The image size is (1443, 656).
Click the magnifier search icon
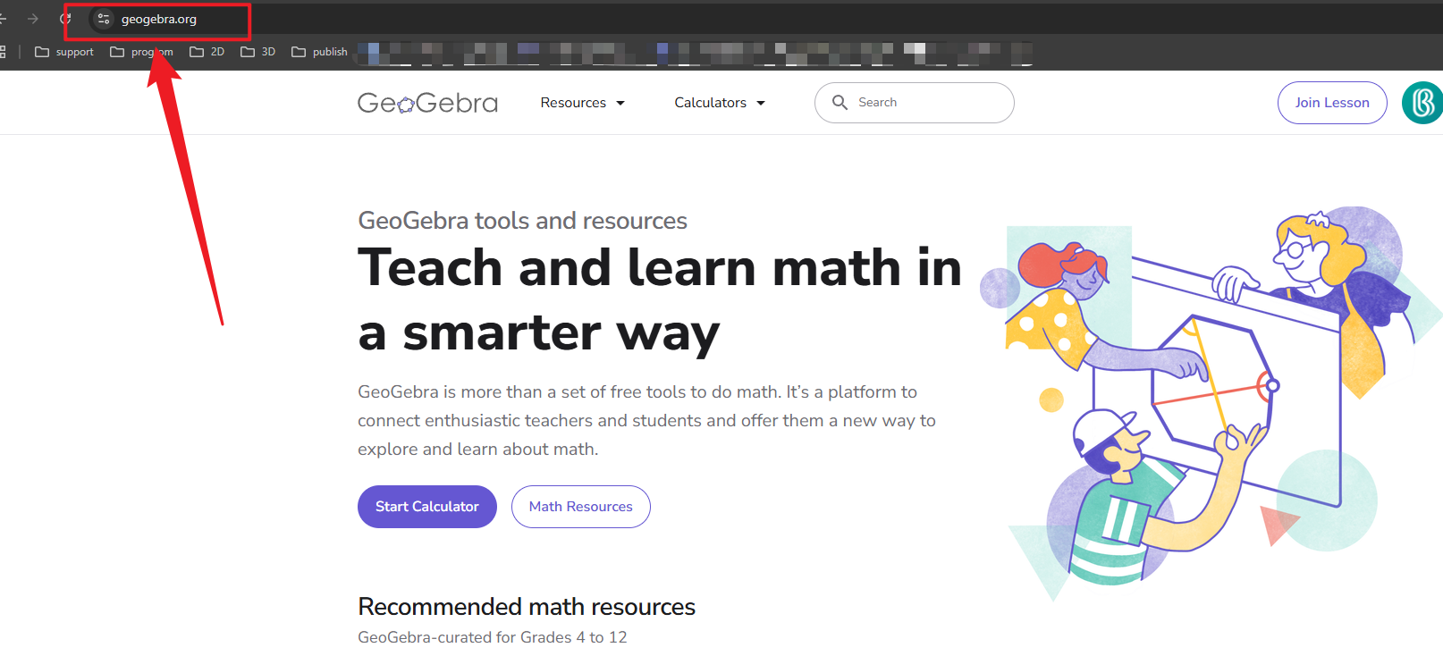click(840, 103)
